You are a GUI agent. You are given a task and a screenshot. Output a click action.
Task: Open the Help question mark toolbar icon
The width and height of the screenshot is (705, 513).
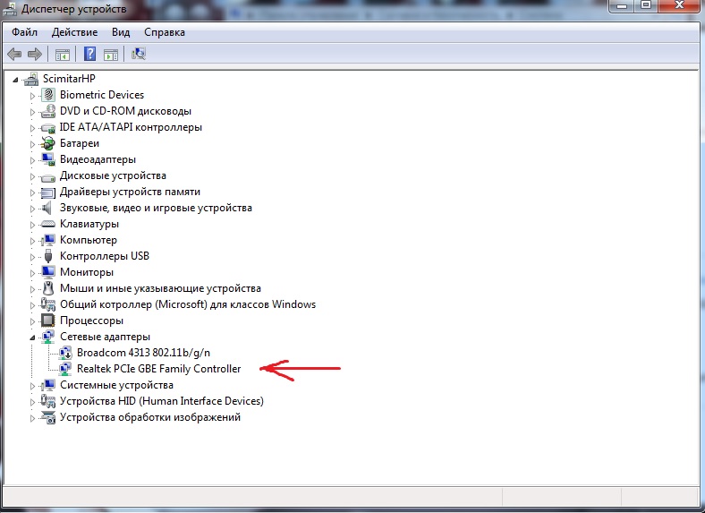(90, 54)
